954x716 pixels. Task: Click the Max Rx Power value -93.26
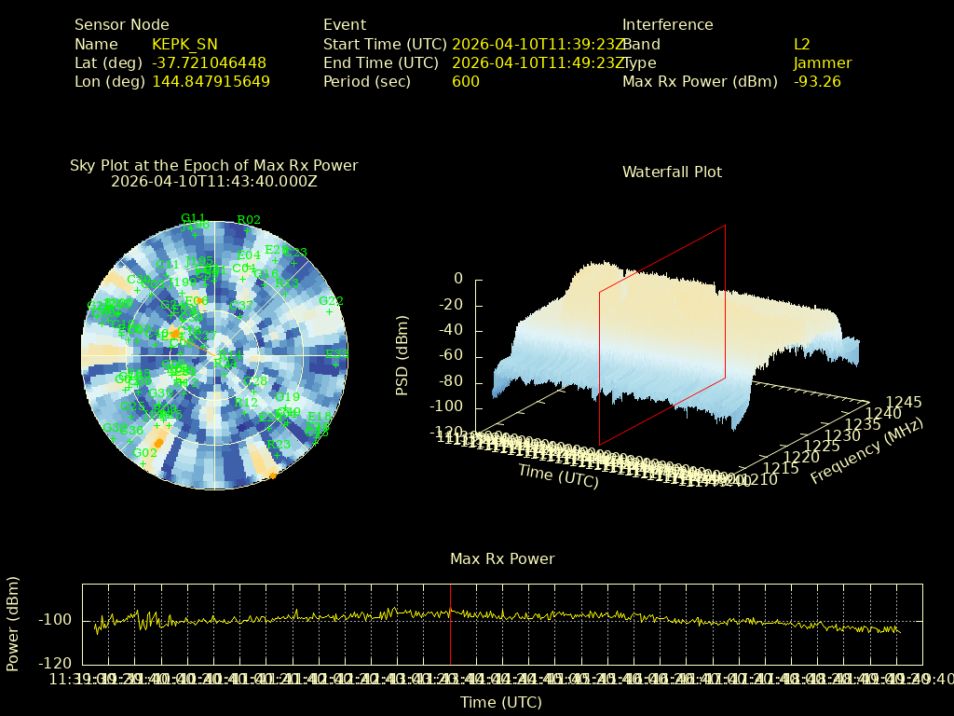(x=817, y=81)
